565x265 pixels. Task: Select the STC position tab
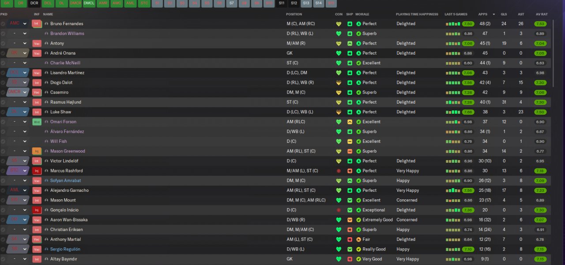144,3
